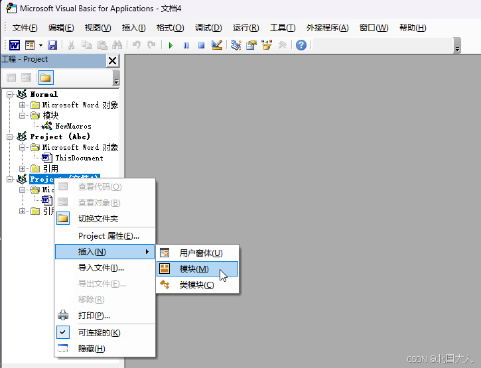Insert 类模块(C) from the submenu
Viewport: 481px width, 368px height.
click(x=198, y=285)
